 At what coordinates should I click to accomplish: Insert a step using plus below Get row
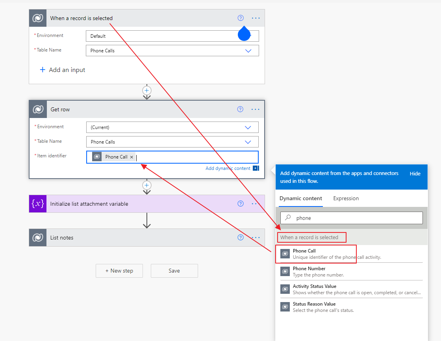(x=147, y=185)
